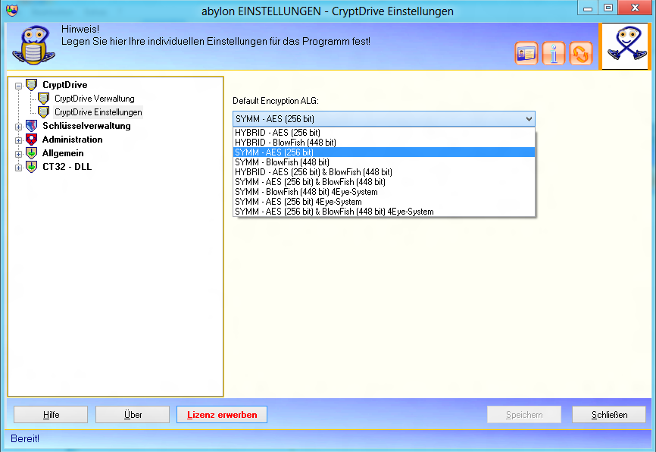Click the Schließen button
Viewport: 656px width, 452px height.
click(609, 415)
